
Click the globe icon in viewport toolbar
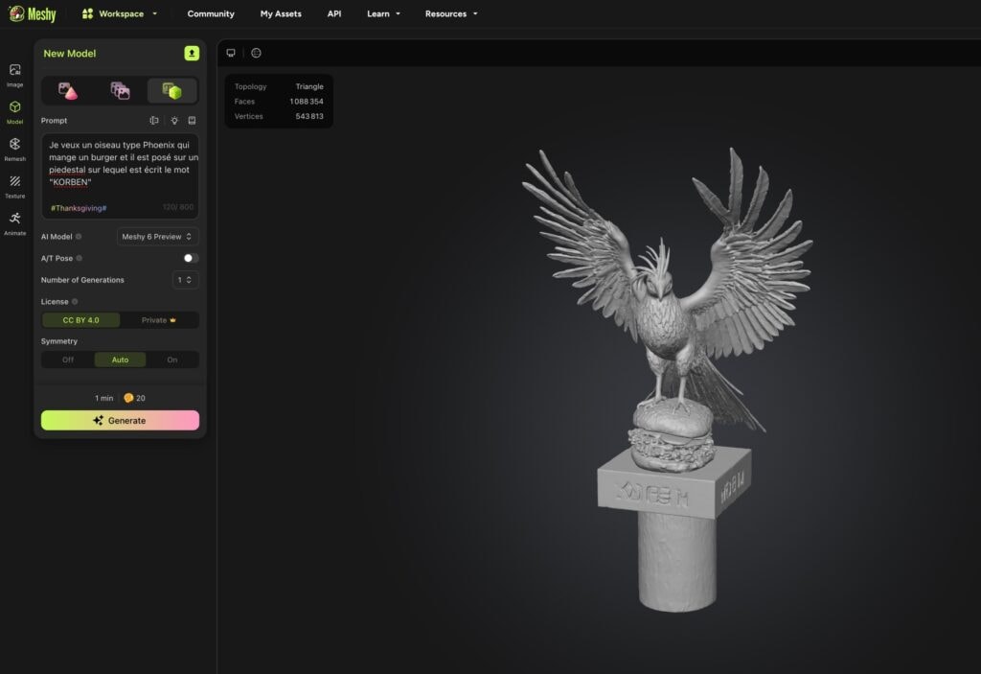coord(256,53)
